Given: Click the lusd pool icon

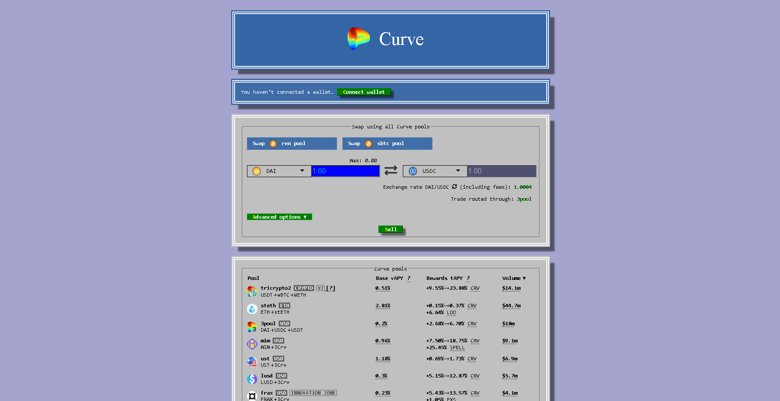Looking at the screenshot, I should pyautogui.click(x=252, y=379).
